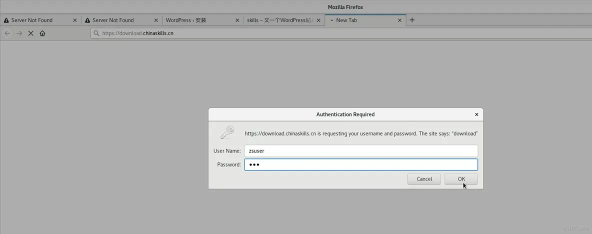The image size is (592, 234).
Task: Focus the Password field
Action: pos(361,164)
